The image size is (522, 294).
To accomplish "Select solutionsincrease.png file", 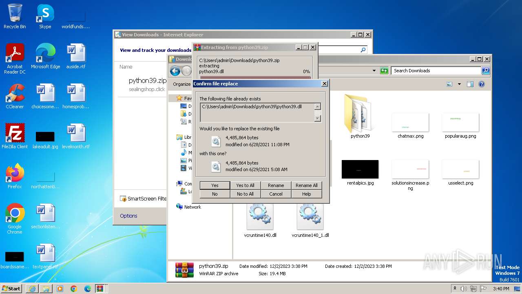I will coord(410,175).
